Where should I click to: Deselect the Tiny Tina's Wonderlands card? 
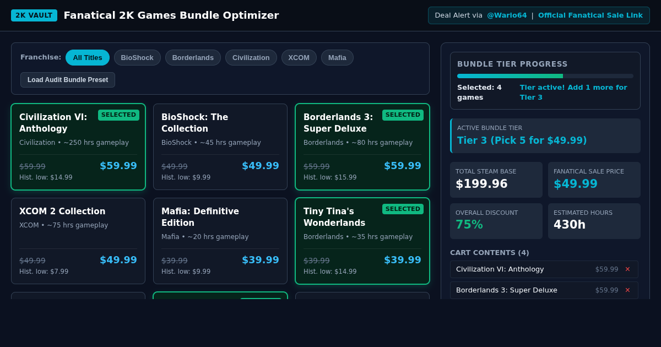[362, 241]
